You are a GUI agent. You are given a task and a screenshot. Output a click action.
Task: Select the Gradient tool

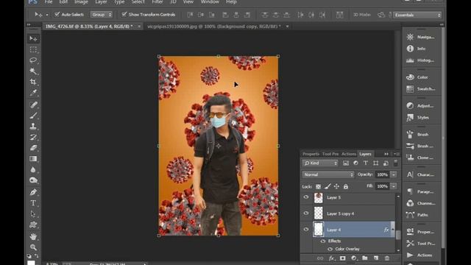coord(33,159)
